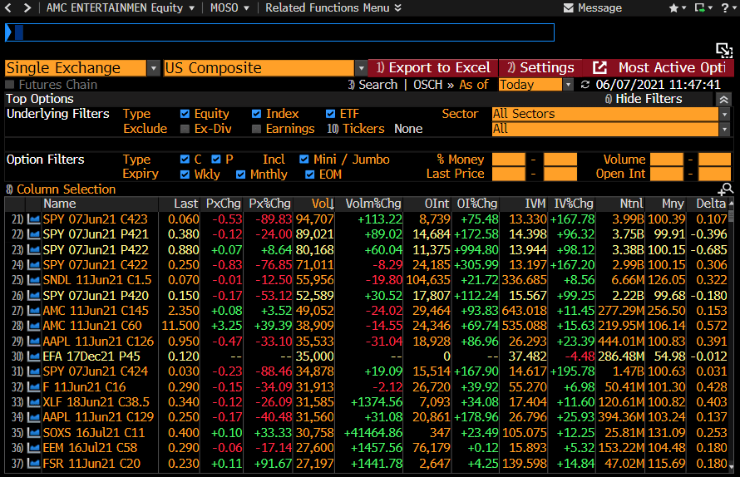Open chart icon for SOXS 16Jul21 C11
Screen dimensions: 740x477
coord(33,433)
